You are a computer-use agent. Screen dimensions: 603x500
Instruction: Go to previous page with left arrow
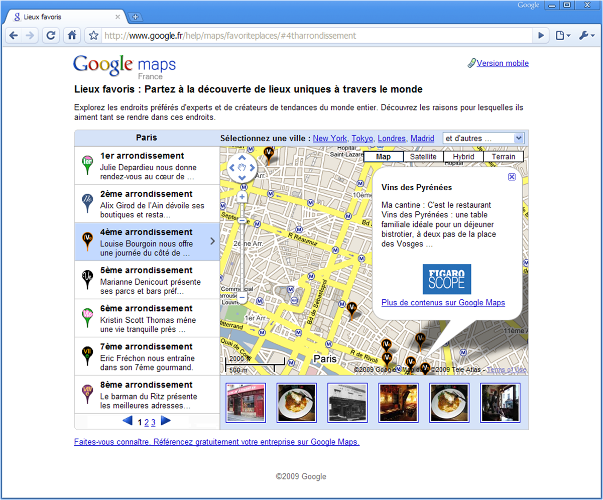[128, 421]
